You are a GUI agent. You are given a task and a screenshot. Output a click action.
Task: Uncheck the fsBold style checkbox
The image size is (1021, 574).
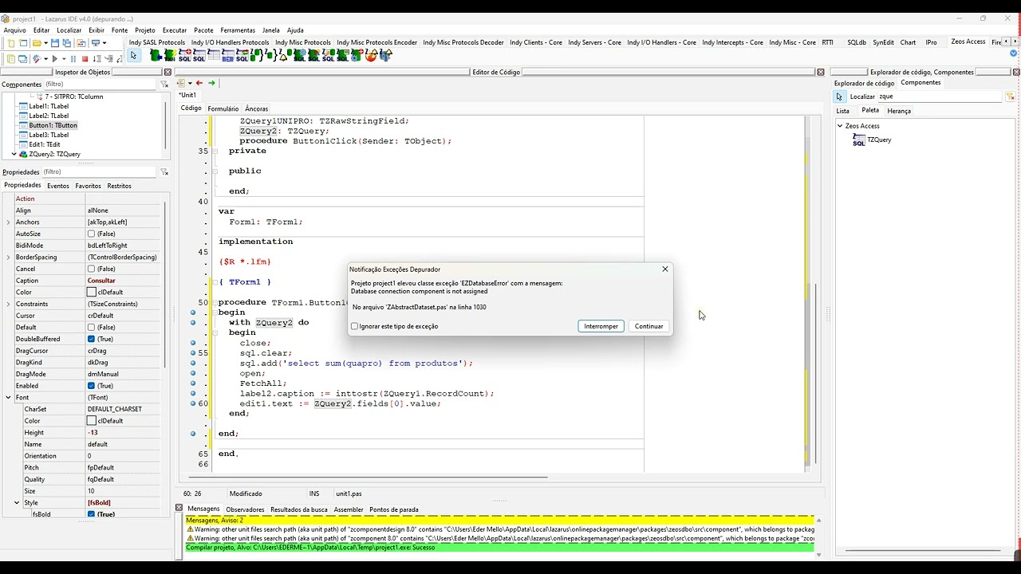(91, 514)
